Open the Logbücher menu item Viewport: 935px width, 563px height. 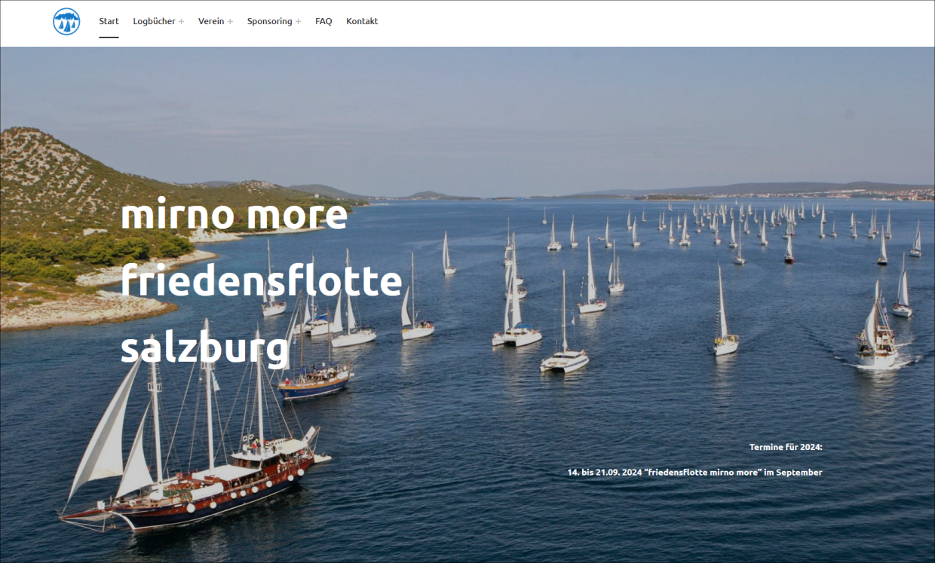point(154,21)
